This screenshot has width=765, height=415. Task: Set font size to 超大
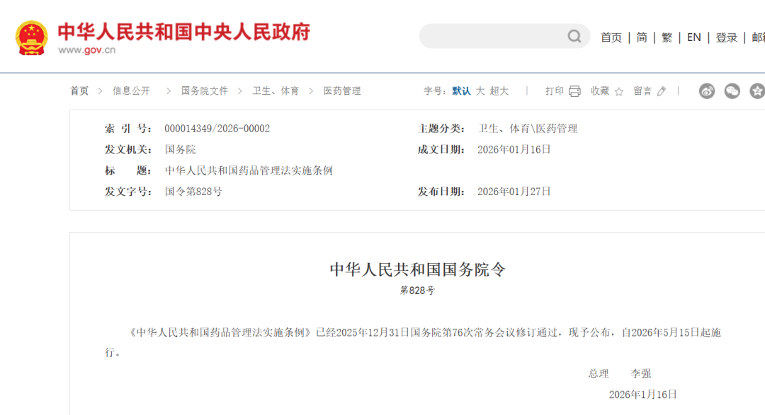(499, 91)
